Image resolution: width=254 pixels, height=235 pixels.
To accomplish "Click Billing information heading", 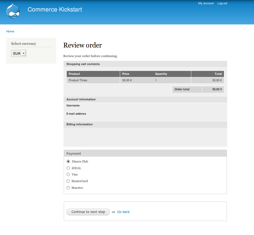I will pos(79,124).
